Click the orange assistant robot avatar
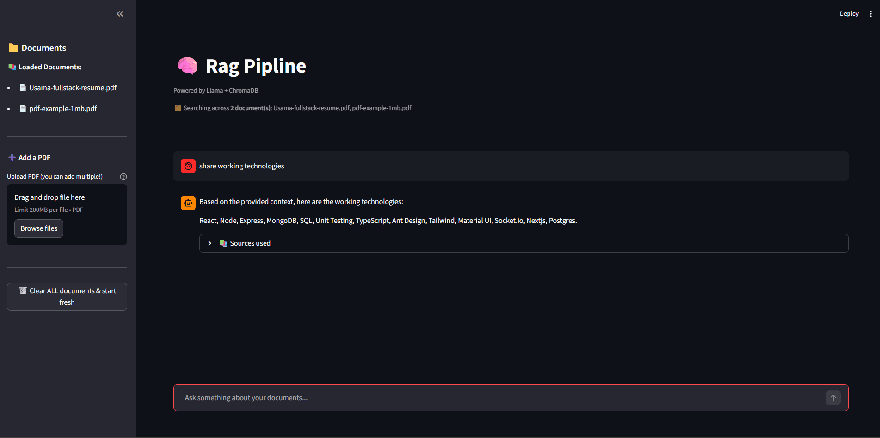 tap(188, 203)
